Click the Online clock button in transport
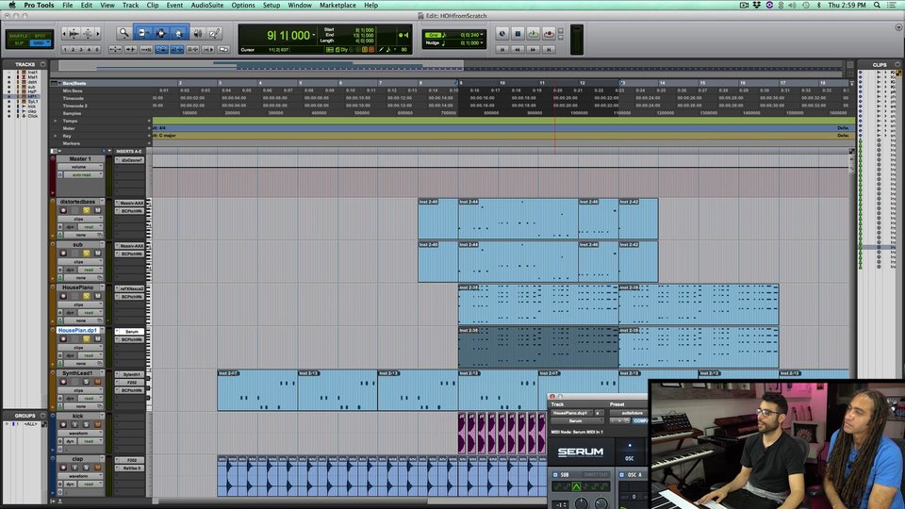 click(502, 34)
